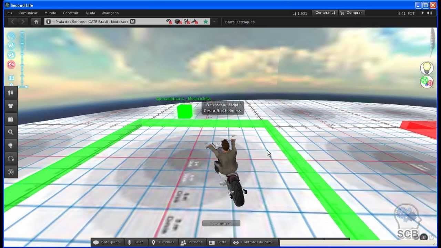Click the light bulb HUD icon

pos(427,68)
